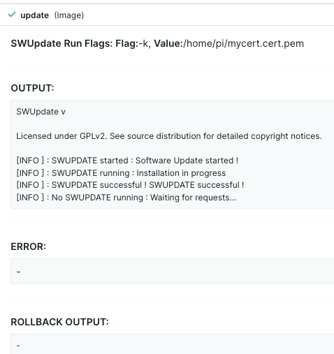Click the ROLLBACK OUTPUT heading
Viewport: 334px width, 354px height.
tap(60, 322)
